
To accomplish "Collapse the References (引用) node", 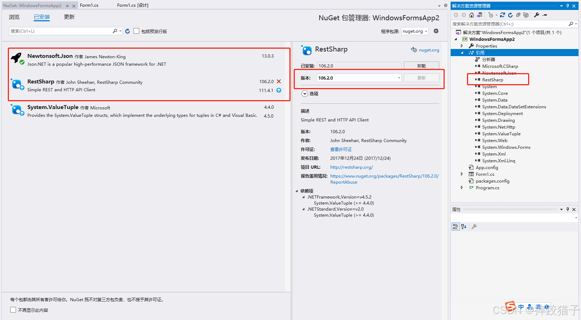I will (x=462, y=53).
